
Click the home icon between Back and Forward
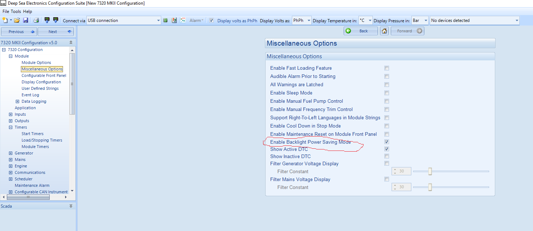point(384,31)
